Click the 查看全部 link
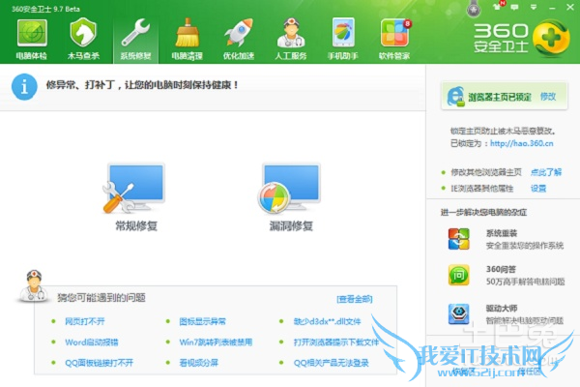The width and height of the screenshot is (580, 387). click(355, 299)
